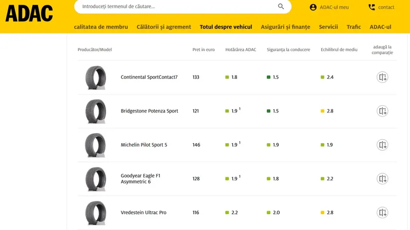Open calitatea de membru menu
This screenshot has width=410, height=230.
pos(101,27)
